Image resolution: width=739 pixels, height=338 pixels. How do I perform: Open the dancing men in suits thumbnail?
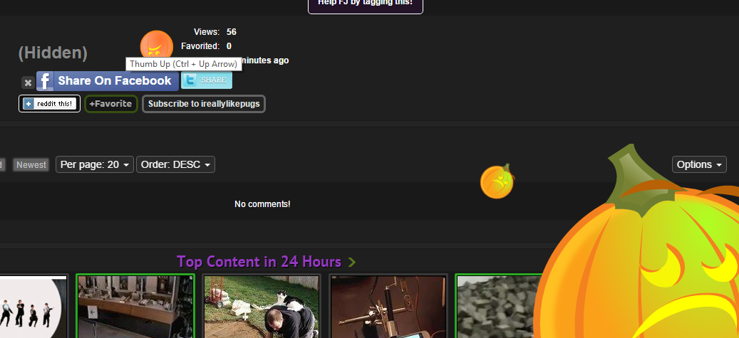point(32,307)
